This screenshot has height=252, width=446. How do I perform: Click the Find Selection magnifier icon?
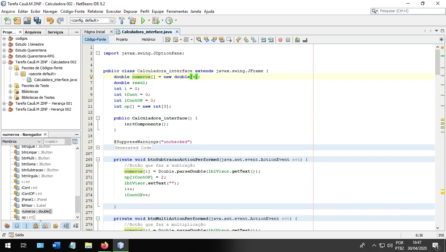coord(199,40)
